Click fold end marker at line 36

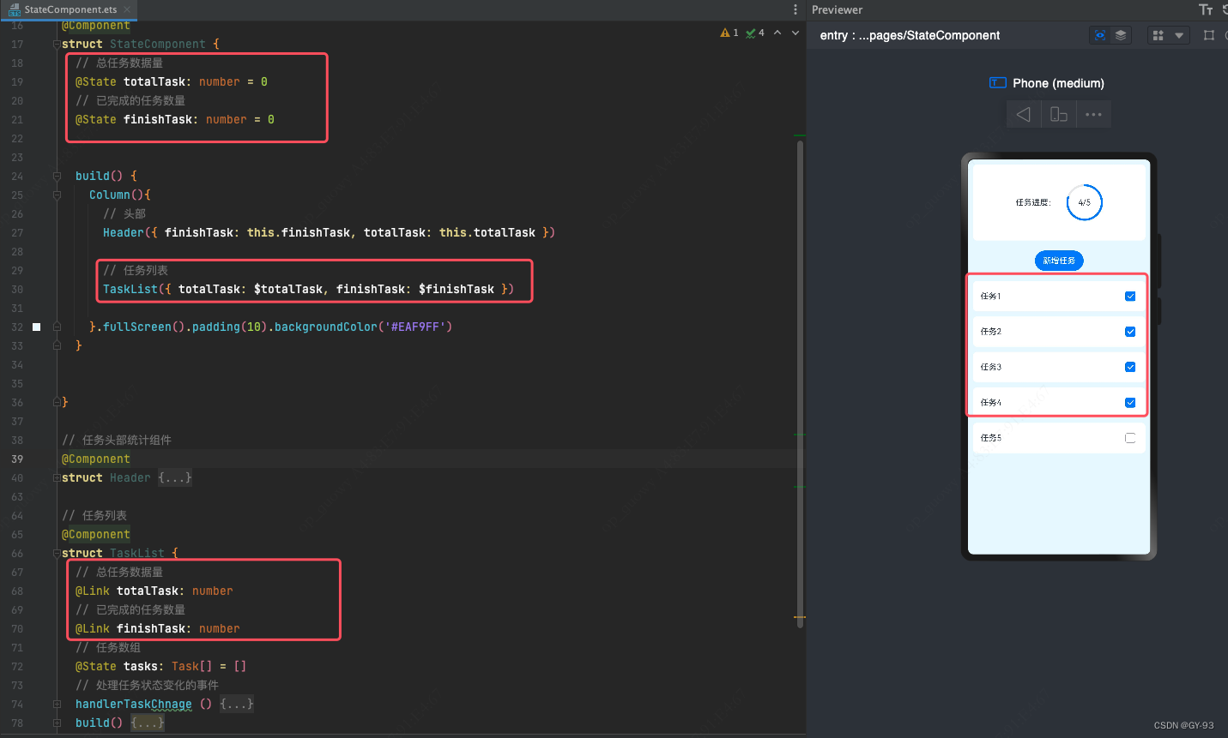57,402
